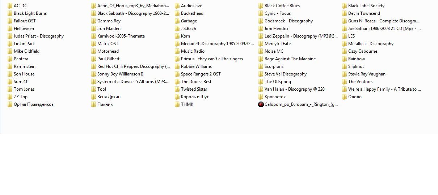Click the LES folder icon
438x195 pixels.
[x=344, y=36]
